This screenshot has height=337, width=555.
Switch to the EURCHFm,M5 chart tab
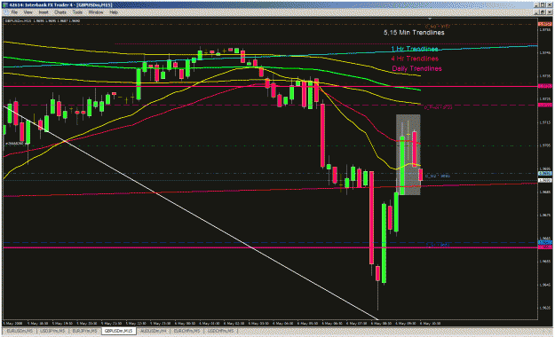[x=186, y=332]
